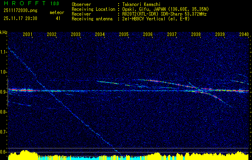Click the Receiver label
The height and width of the screenshot is (160, 252).
(81, 14)
